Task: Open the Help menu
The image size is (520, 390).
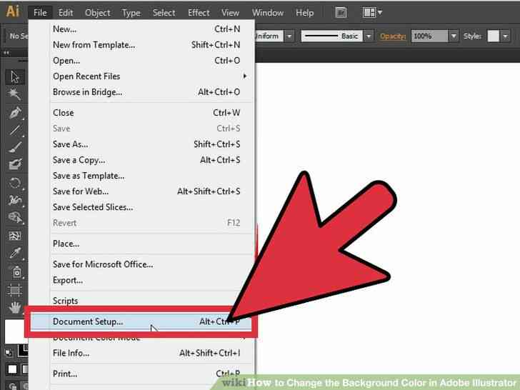Action: point(304,13)
